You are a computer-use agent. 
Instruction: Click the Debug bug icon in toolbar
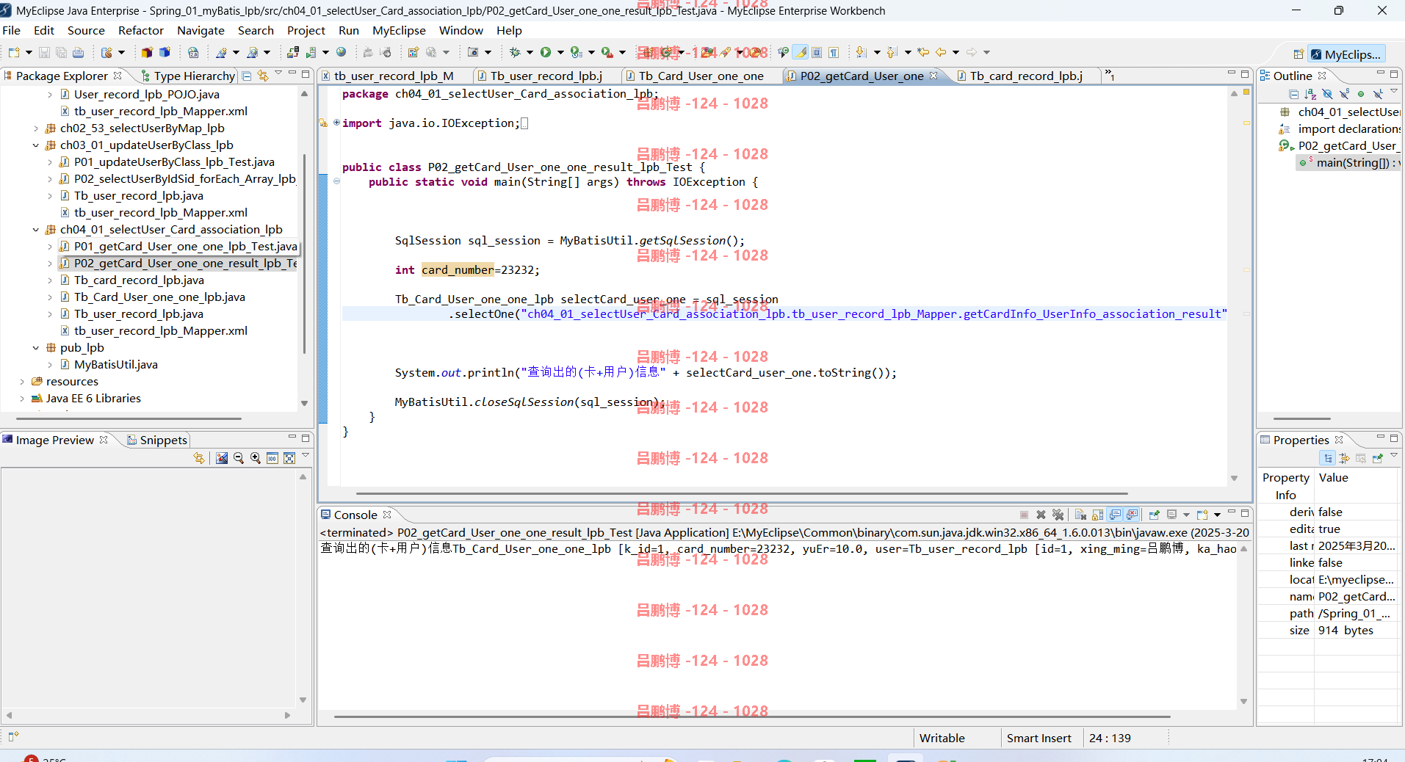click(515, 53)
